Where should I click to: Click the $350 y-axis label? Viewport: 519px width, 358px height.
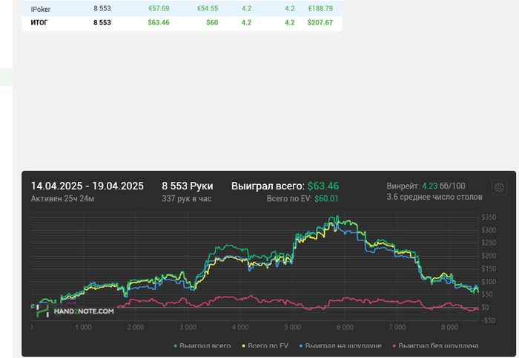click(489, 217)
